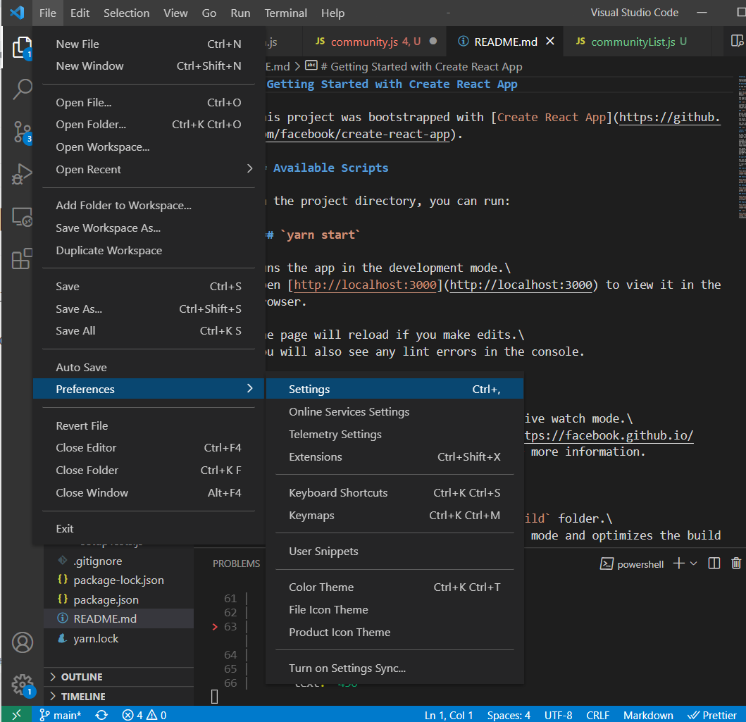Screen dimensions: 746x722
Task: Expand the TIMELINE section
Action: [x=119, y=696]
